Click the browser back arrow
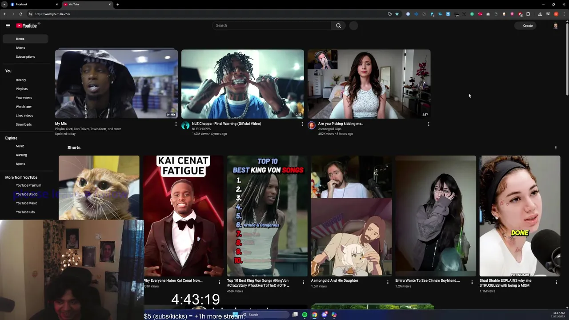Viewport: 569px width, 320px height. pos(5,14)
